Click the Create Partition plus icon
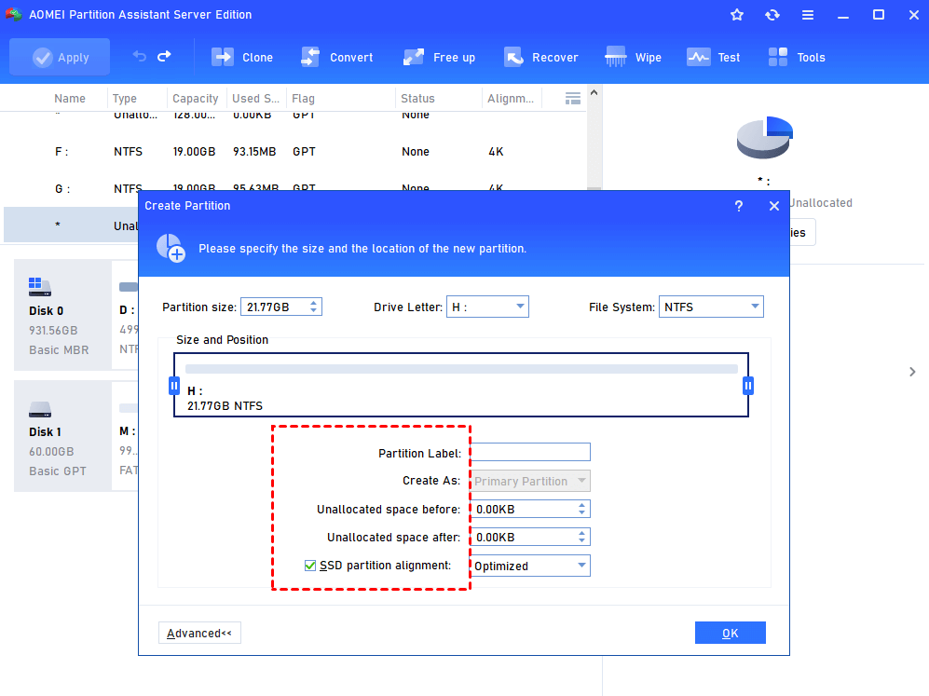This screenshot has width=929, height=696. tap(171, 248)
